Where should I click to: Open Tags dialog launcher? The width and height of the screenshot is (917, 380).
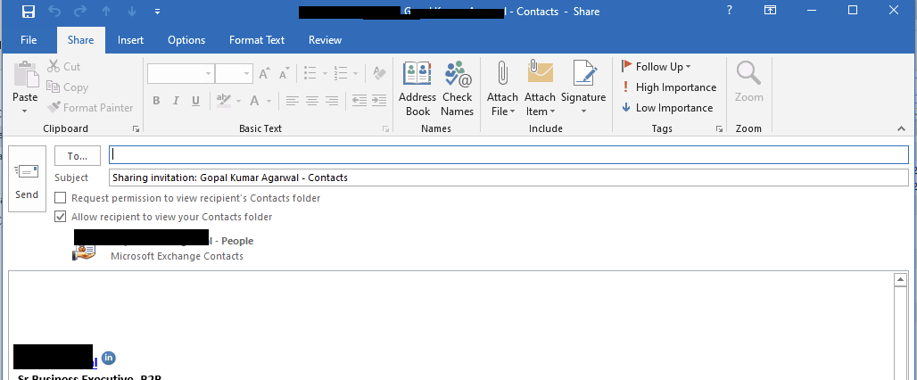tap(719, 128)
